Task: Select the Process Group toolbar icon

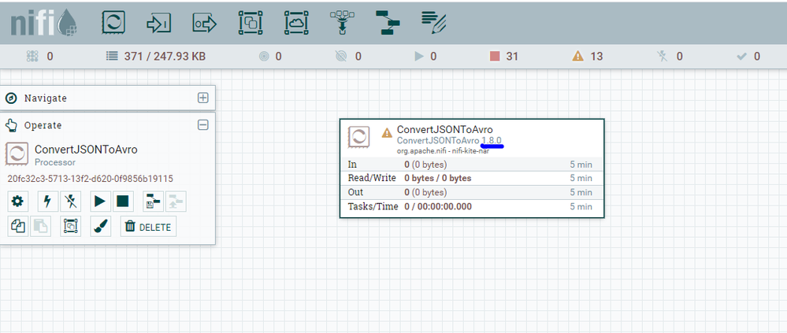Action: [251, 23]
